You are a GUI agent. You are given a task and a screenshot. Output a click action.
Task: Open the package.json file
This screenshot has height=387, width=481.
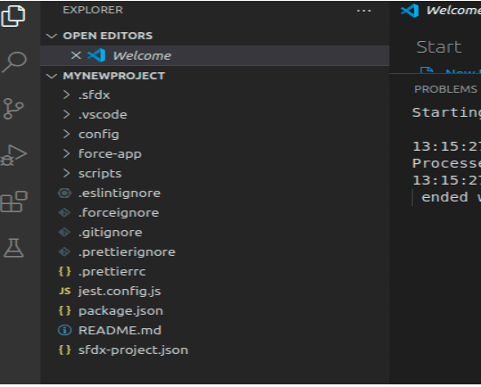tap(215, 310)
